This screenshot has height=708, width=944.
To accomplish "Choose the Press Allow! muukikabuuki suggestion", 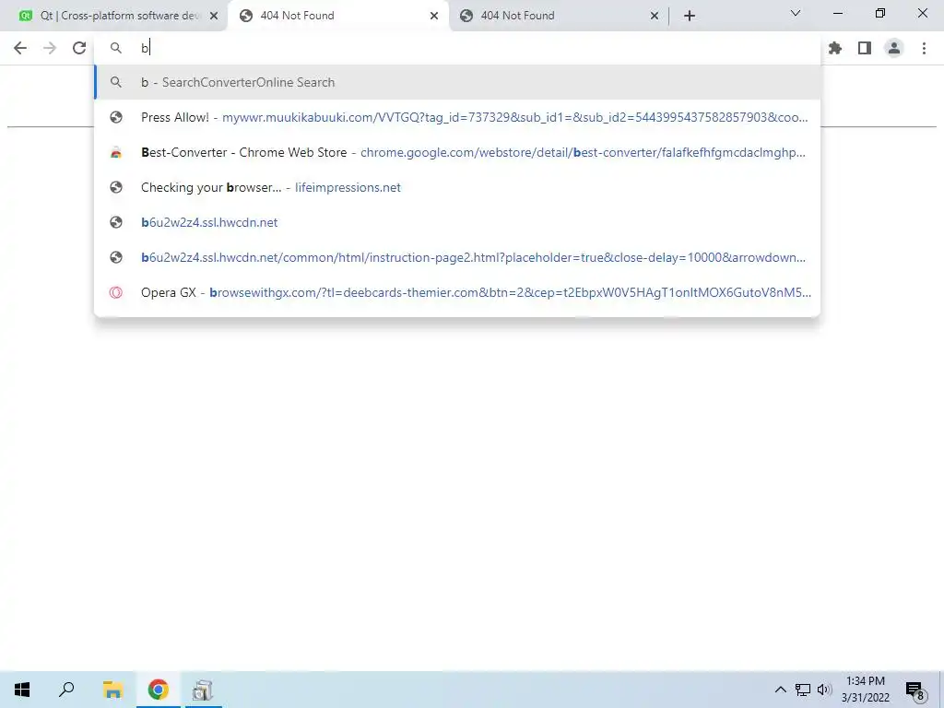I will [457, 117].
